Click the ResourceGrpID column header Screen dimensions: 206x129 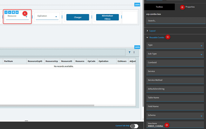tap(35, 61)
